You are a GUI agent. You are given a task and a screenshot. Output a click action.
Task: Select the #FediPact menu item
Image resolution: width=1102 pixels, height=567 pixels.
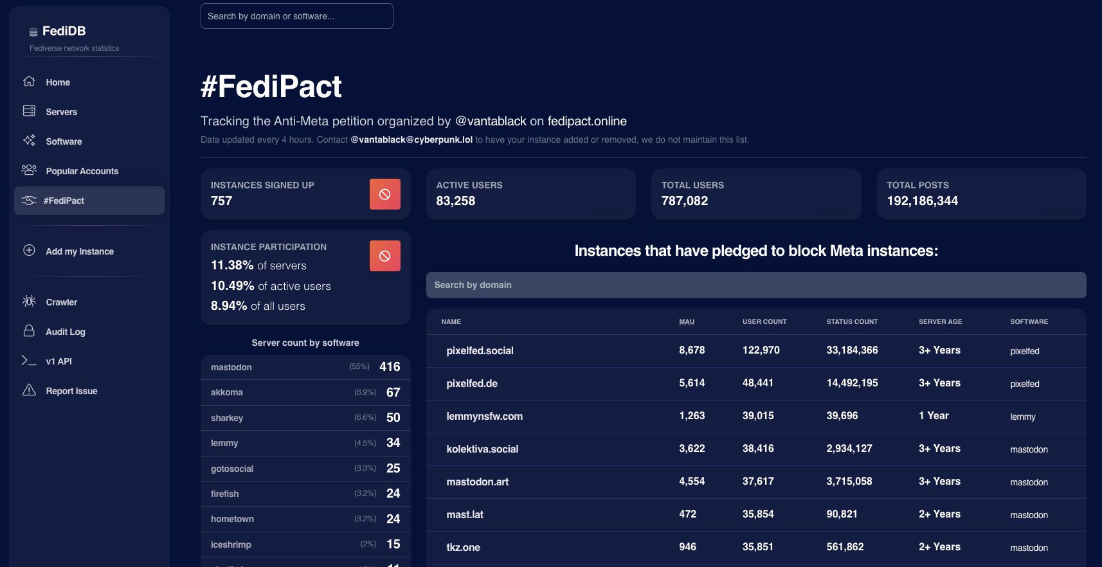(x=89, y=201)
